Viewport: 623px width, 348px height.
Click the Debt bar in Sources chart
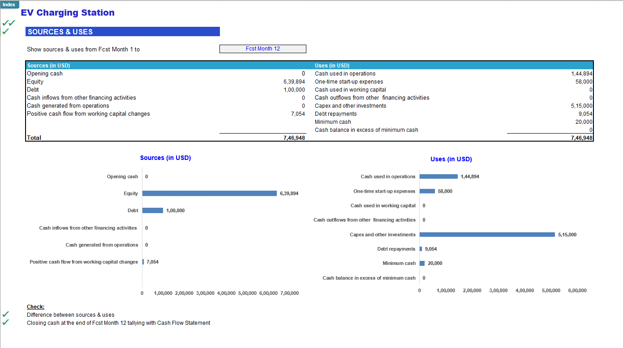tap(153, 210)
